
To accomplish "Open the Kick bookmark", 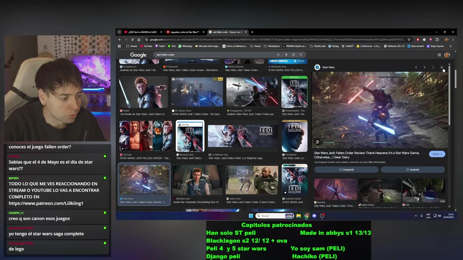I will [172, 46].
